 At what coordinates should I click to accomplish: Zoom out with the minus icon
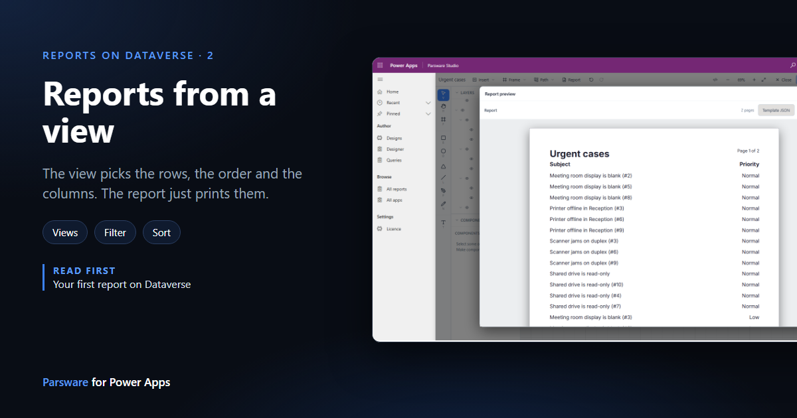click(728, 80)
